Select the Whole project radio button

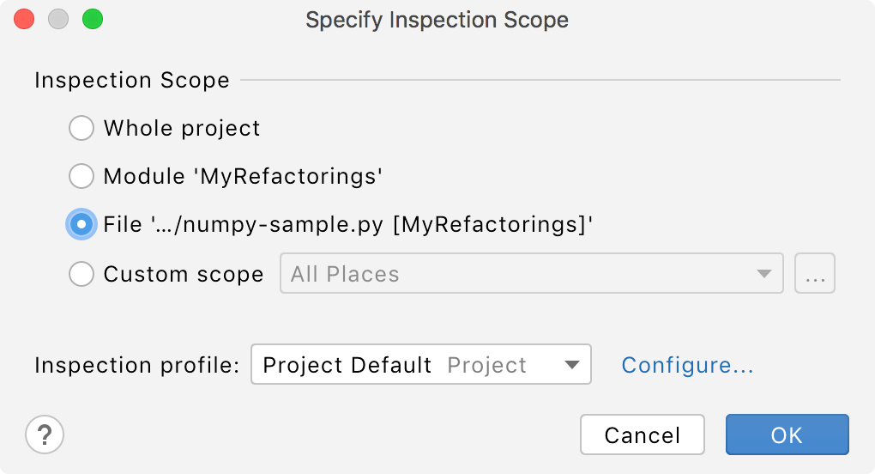pos(81,129)
